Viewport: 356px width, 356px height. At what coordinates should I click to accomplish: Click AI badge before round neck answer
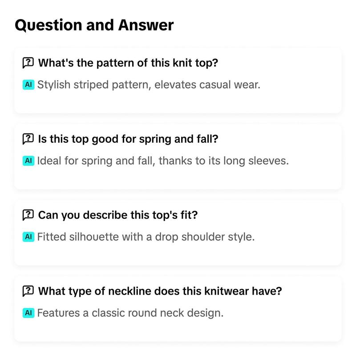coord(28,313)
